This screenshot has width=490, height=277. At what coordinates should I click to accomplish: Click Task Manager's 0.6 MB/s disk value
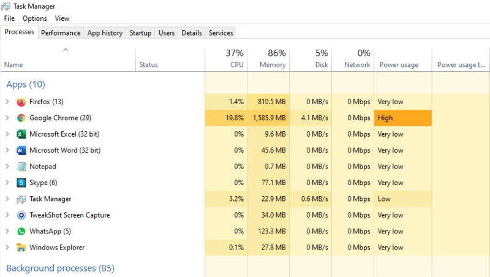tap(315, 199)
